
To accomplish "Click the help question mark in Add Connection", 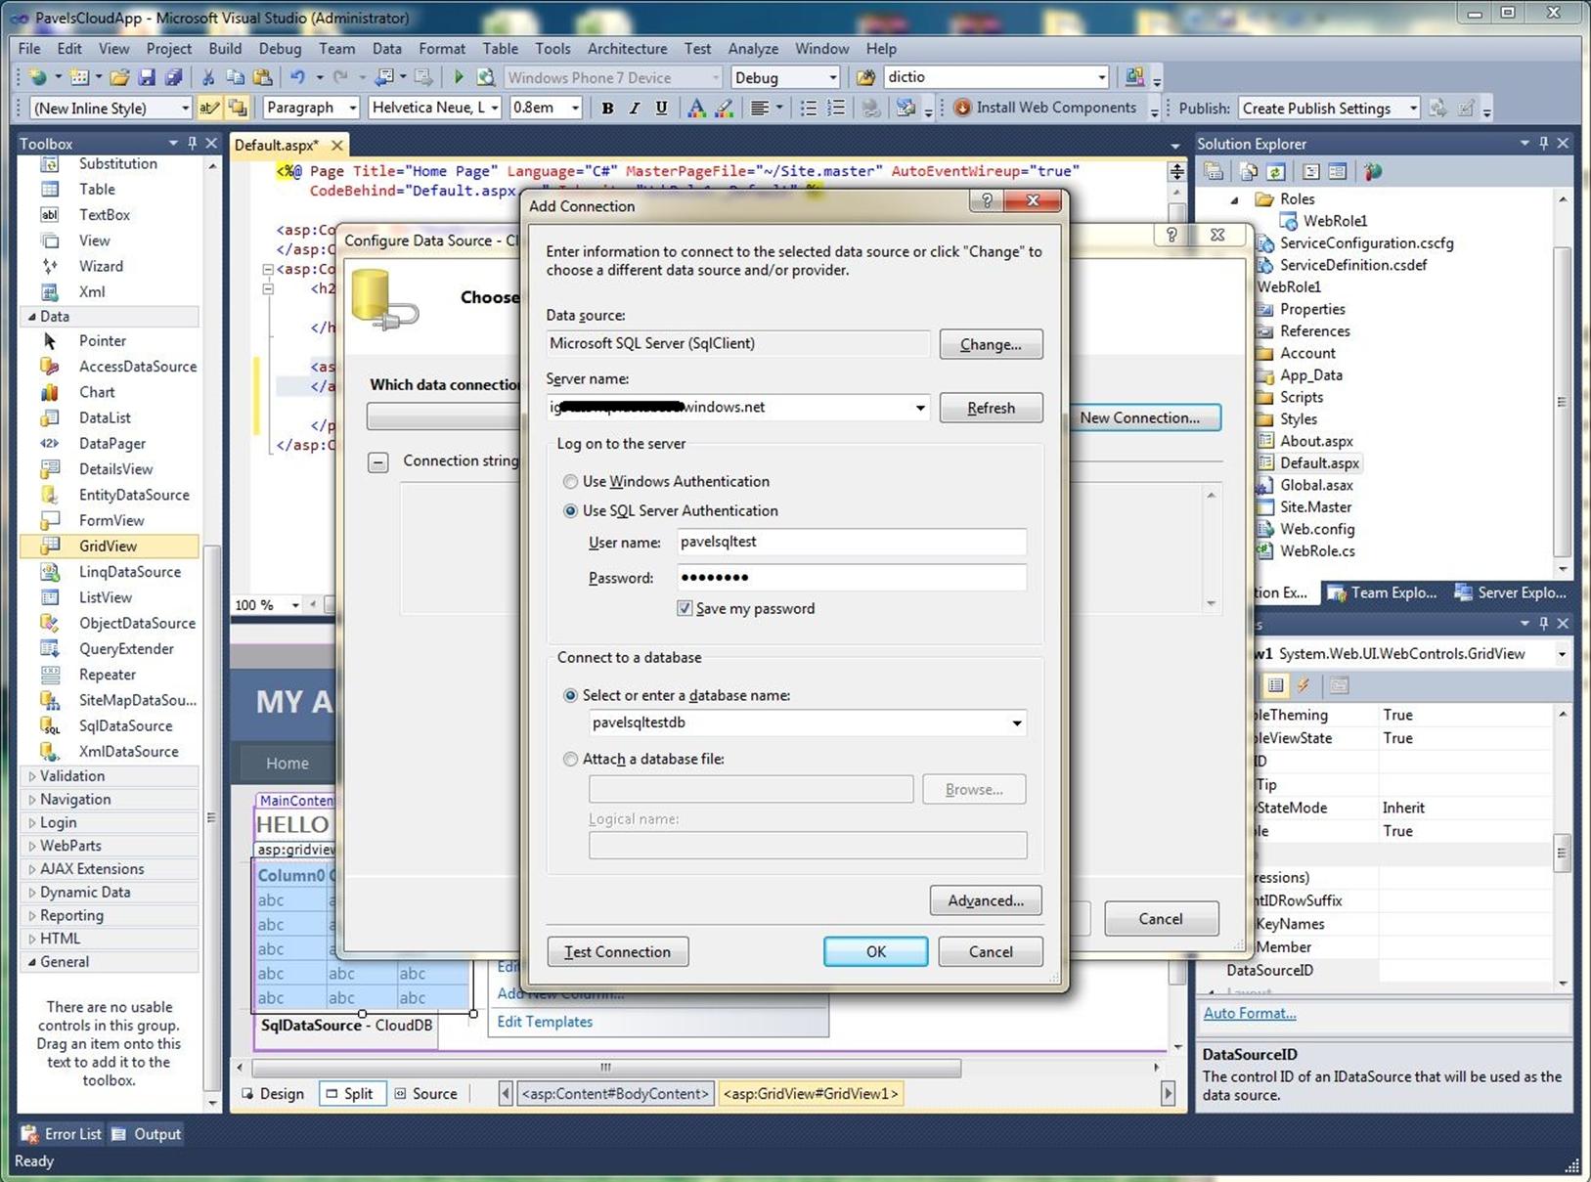I will [986, 200].
